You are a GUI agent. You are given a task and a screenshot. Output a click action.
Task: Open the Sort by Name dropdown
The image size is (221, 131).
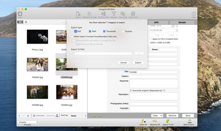[78, 116]
